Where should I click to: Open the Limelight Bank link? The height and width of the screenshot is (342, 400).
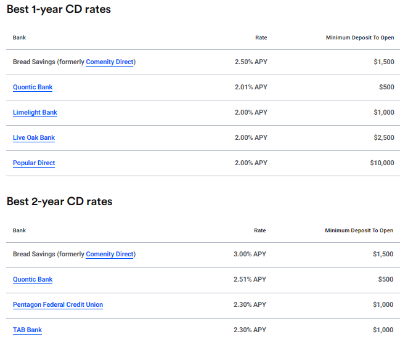tap(35, 113)
